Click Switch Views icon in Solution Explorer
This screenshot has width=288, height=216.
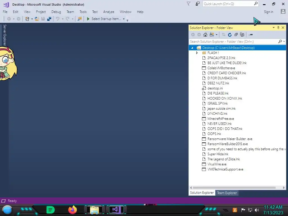coord(212,35)
